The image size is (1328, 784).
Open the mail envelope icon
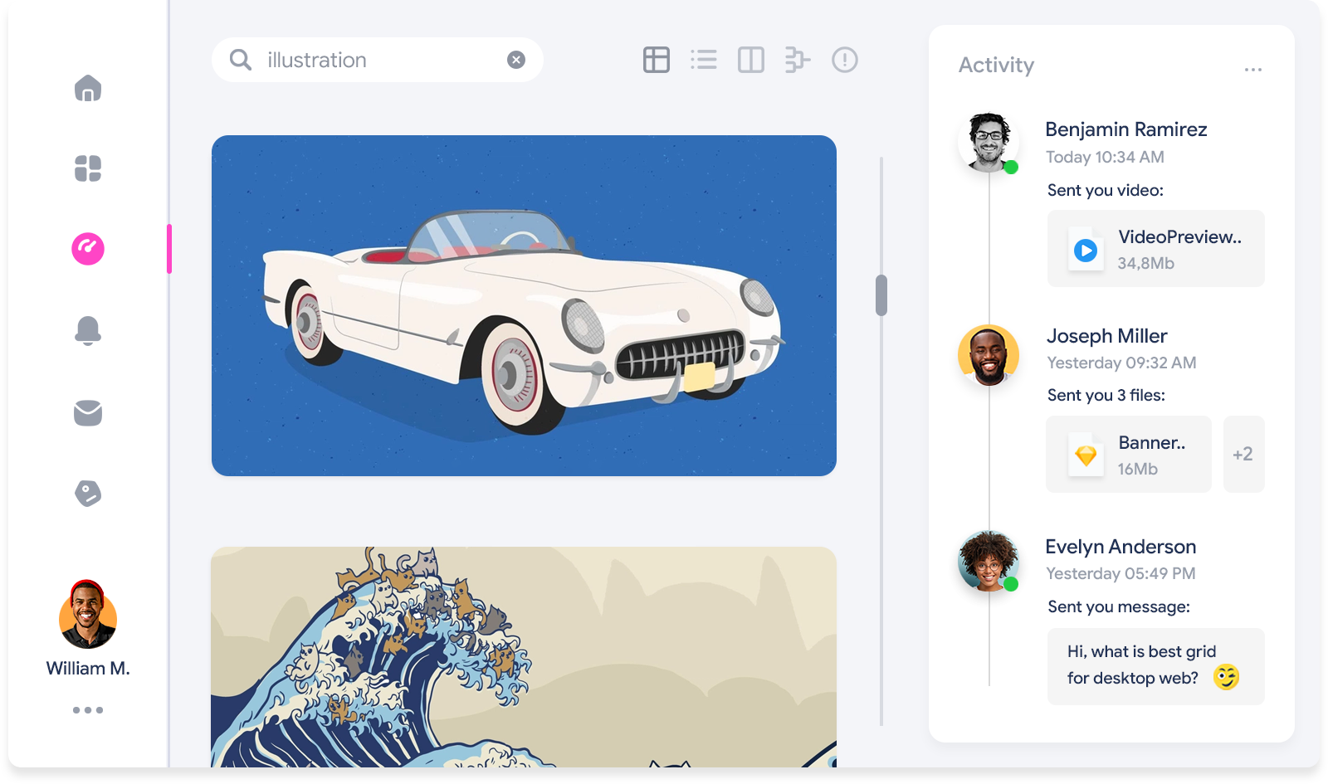(x=88, y=412)
